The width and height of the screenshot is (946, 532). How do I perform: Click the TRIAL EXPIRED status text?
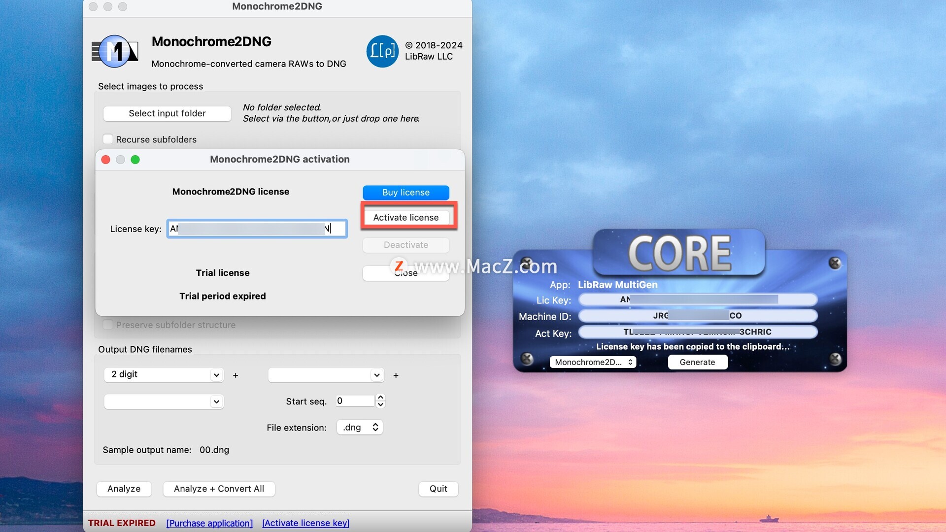122,523
